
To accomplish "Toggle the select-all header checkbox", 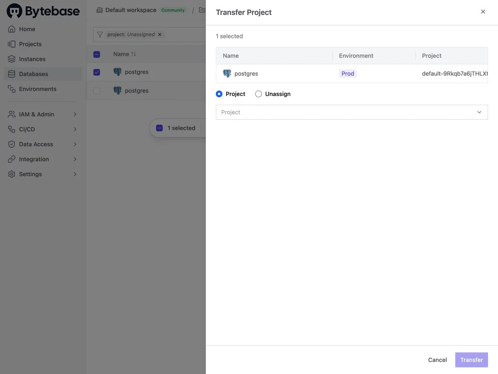I will click(97, 54).
